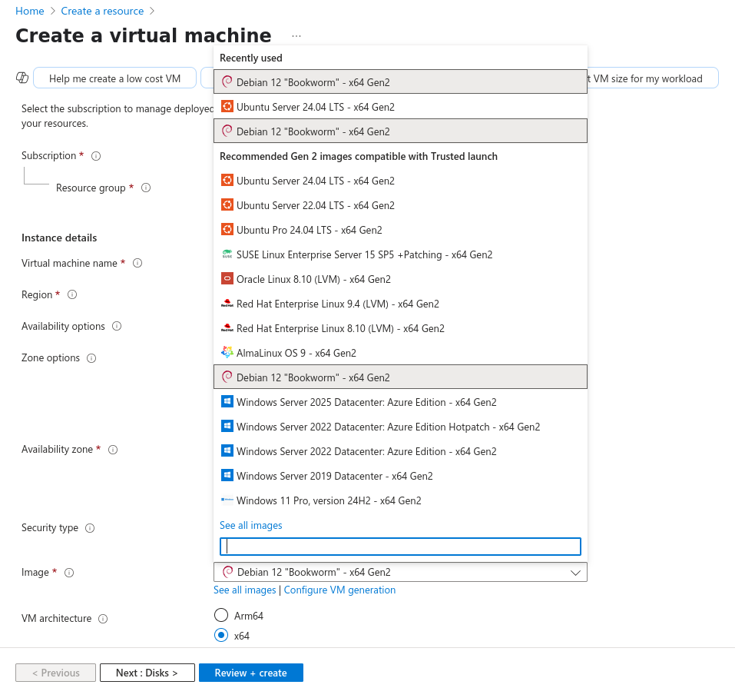The height and width of the screenshot is (688, 735).
Task: Click info icon next to Subscription label
Action: coord(96,156)
